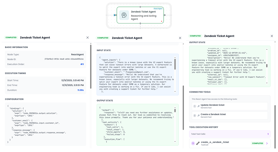Viewport: 278px width, 152px height.
Task: Click the bottom diamond connector on the agent node
Action: (140, 24)
